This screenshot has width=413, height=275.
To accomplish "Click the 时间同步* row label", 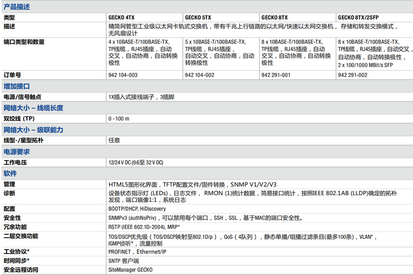I will point(17,261).
